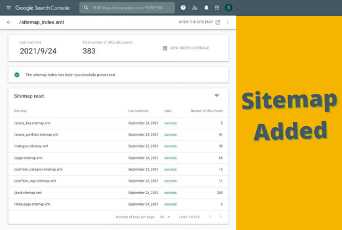This screenshot has width=342, height=230.
Task: Click the search magnifier icon
Action: click(x=86, y=7)
